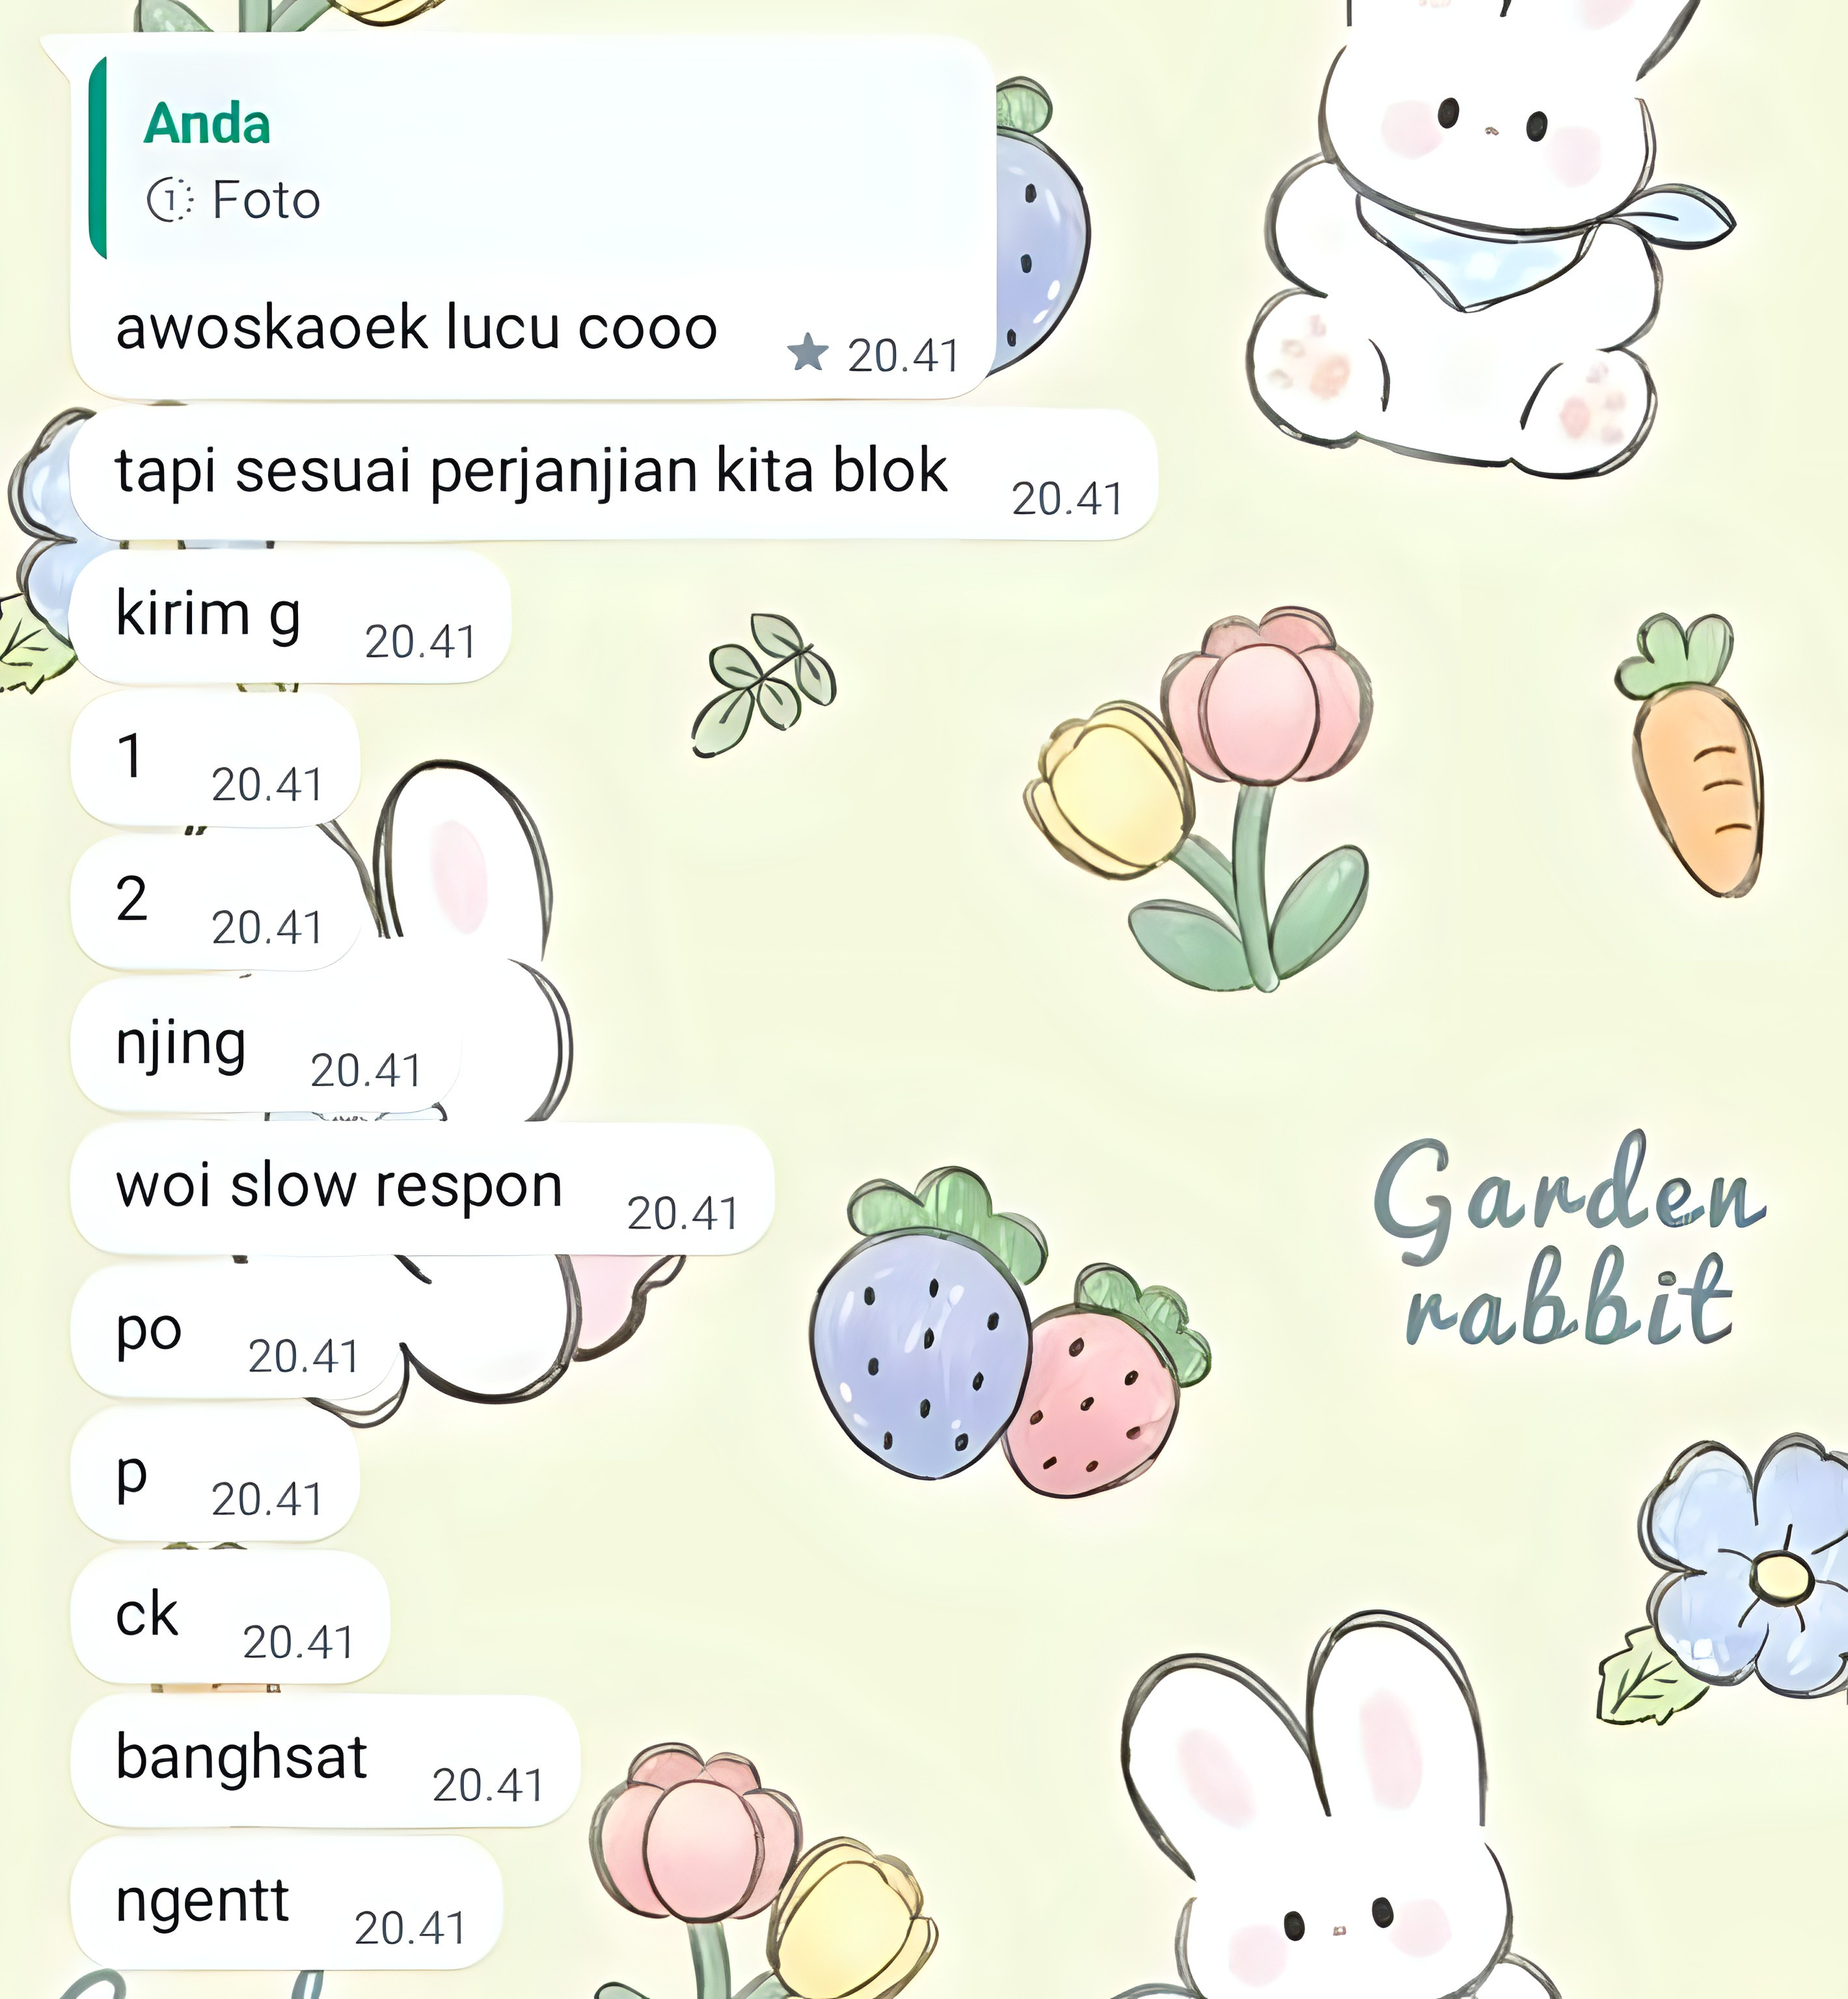Tap the "kirim g" message bubble
Image resolution: width=1848 pixels, height=1999 pixels.
pyautogui.click(x=291, y=617)
